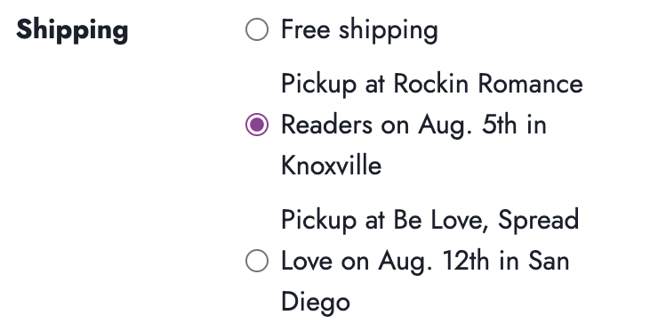The width and height of the screenshot is (658, 331).
Task: Click the word 'Knoxville' in shipping options
Action: pos(331,165)
